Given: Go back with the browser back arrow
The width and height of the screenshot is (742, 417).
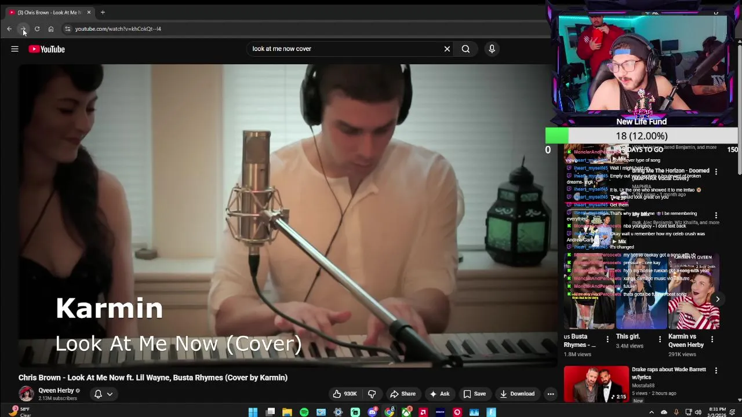Looking at the screenshot, I should point(9,28).
